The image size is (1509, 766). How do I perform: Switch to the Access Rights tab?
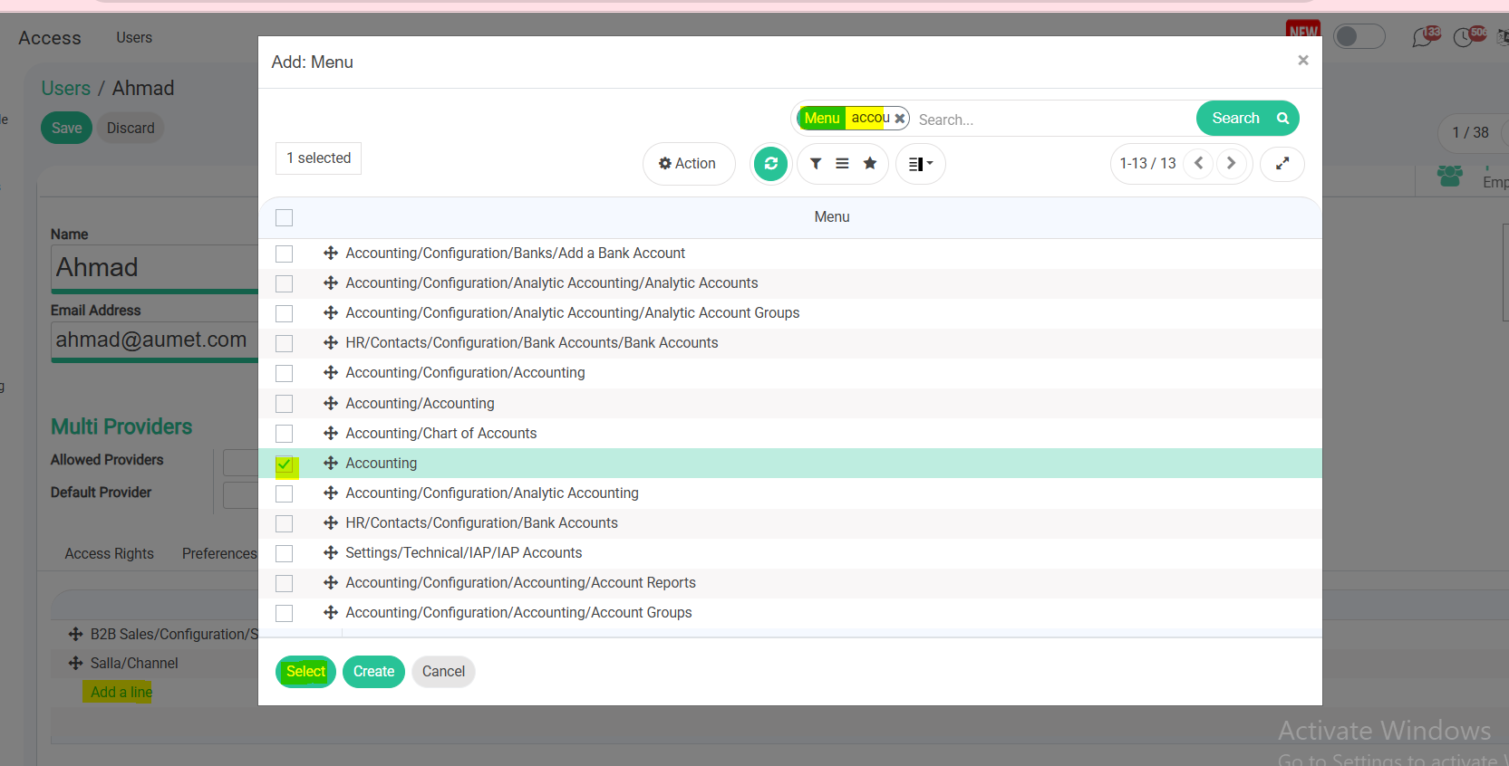(110, 554)
